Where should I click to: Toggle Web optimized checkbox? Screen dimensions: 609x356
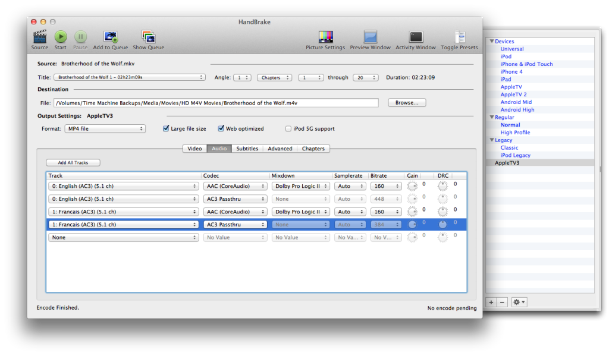tap(221, 128)
